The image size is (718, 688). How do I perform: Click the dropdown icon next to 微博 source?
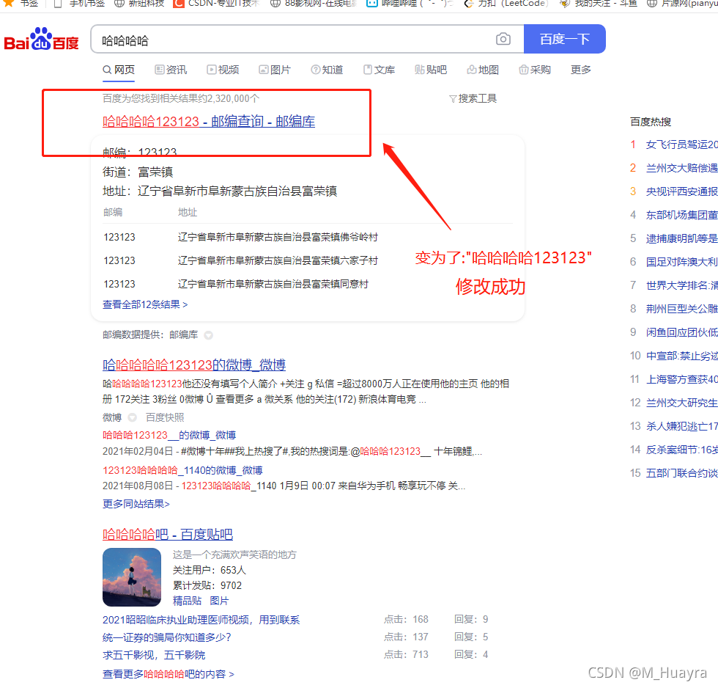[133, 417]
